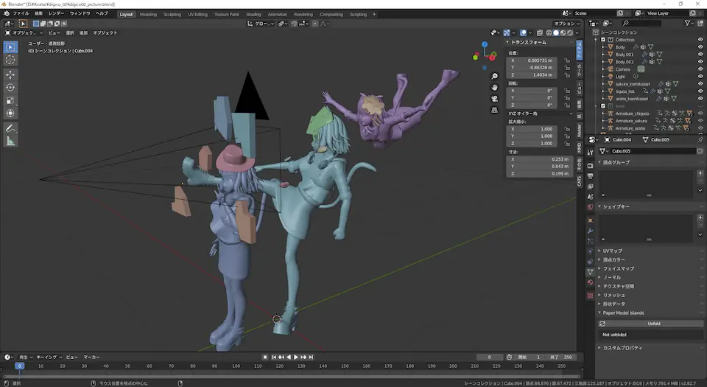The image size is (707, 387).
Task: Select the Move tool in the toolbar
Action: [x=10, y=74]
